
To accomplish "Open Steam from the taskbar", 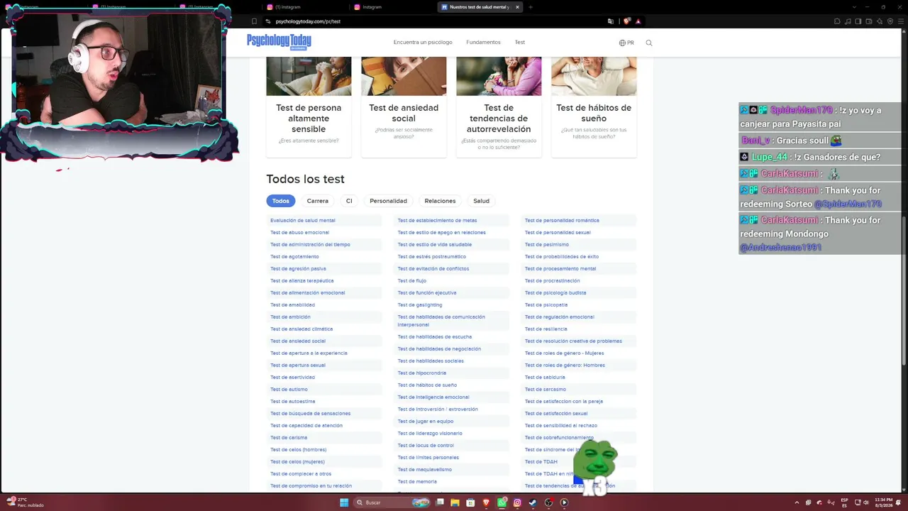I will pyautogui.click(x=533, y=502).
